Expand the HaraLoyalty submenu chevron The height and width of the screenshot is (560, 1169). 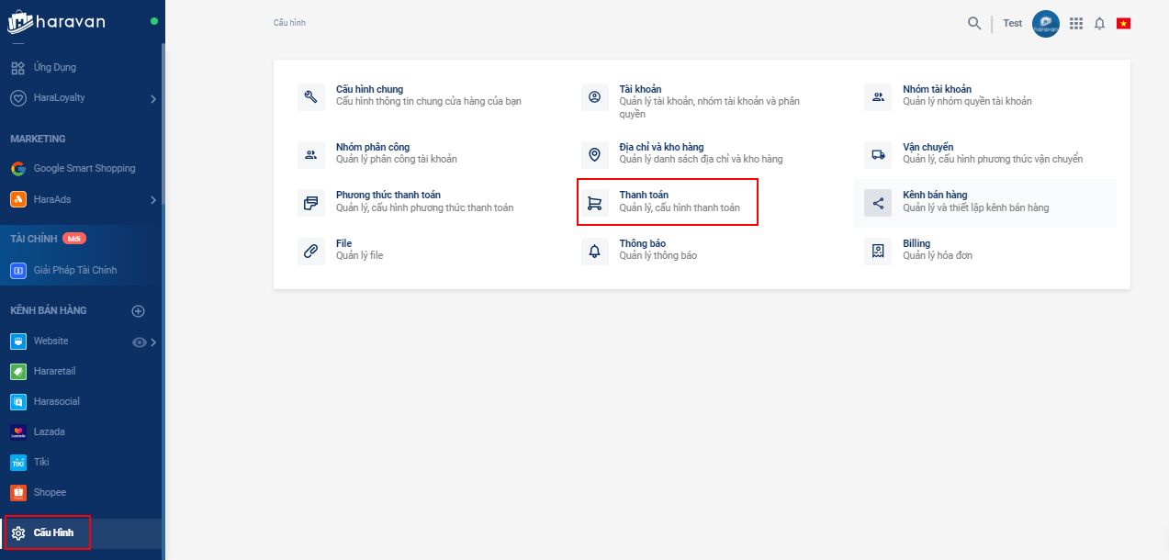point(153,99)
